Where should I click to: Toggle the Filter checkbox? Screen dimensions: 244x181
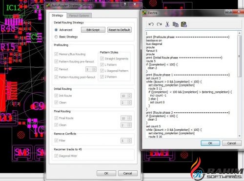[x=56, y=141]
